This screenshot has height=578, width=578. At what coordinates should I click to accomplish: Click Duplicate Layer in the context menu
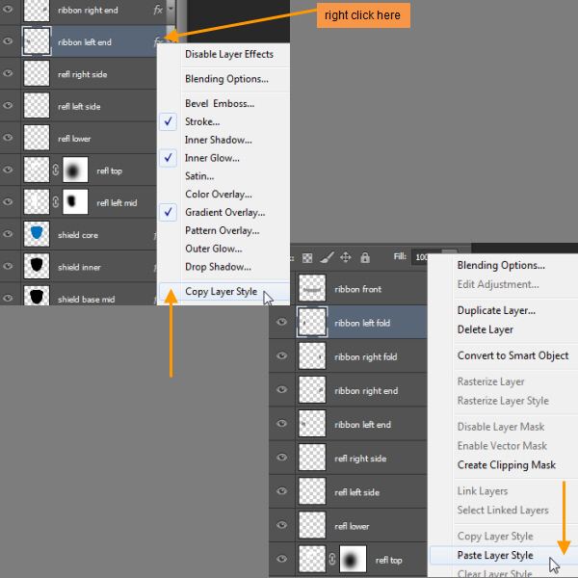495,310
